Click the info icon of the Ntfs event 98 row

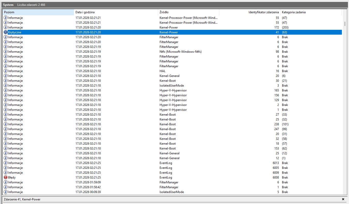click(6, 52)
